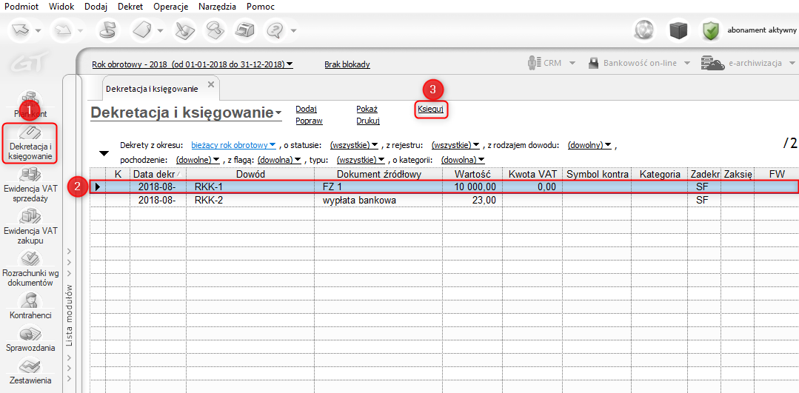This screenshot has width=799, height=393.
Task: Open the Widok menu
Action: click(x=62, y=7)
